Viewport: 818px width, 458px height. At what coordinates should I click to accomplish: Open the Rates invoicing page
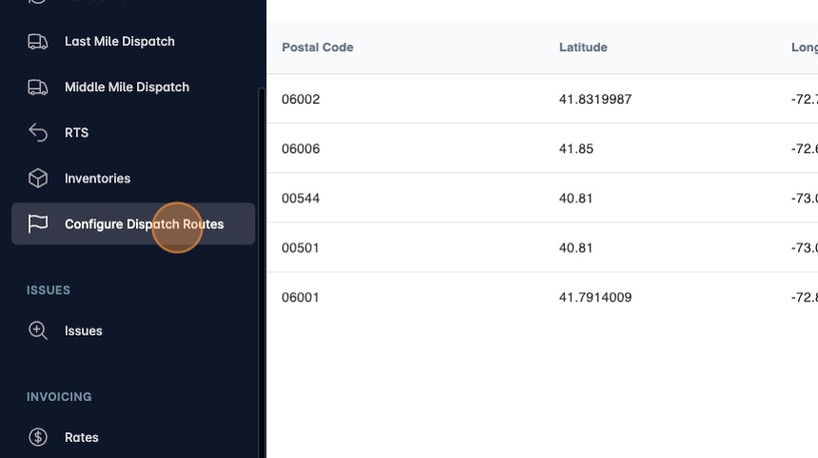81,437
